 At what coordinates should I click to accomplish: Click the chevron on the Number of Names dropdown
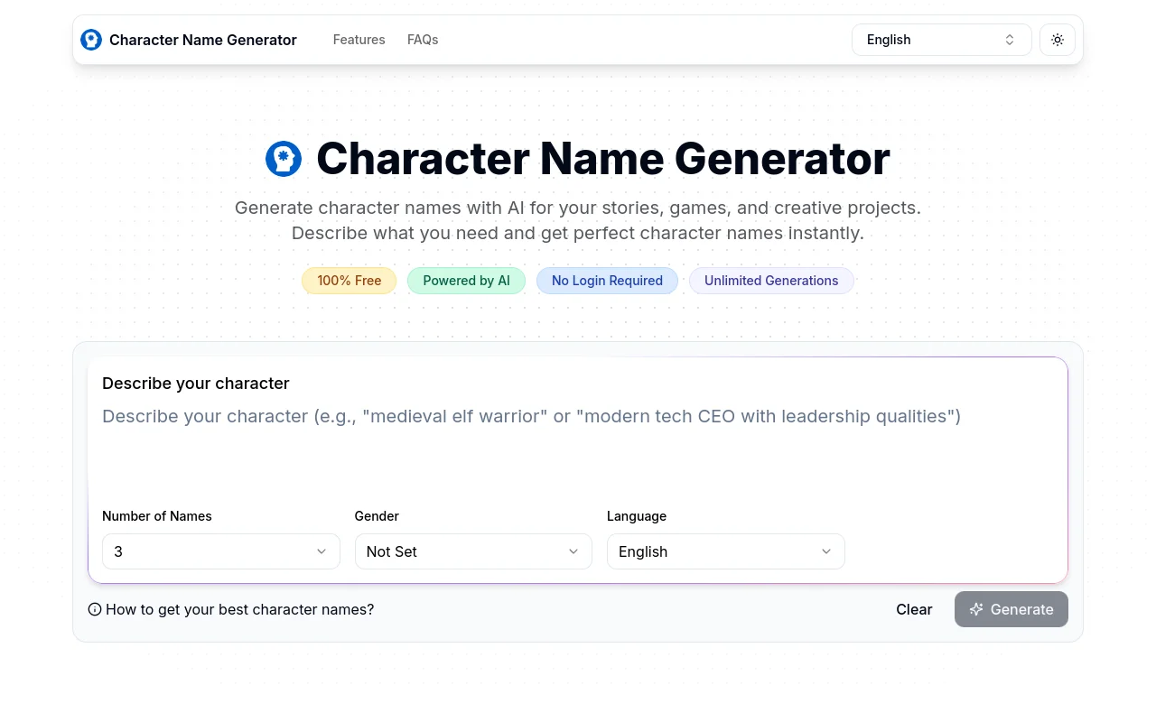(322, 551)
